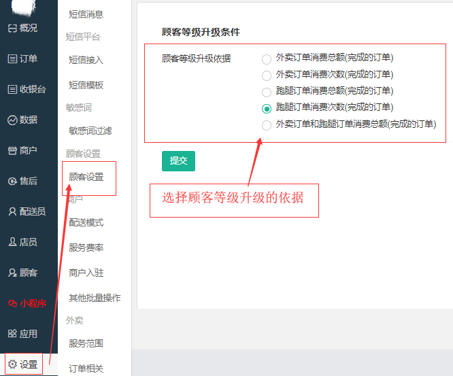Viewport: 453px width, 376px height.
Task: Open the 订单 orders sidebar icon
Action: (12, 58)
